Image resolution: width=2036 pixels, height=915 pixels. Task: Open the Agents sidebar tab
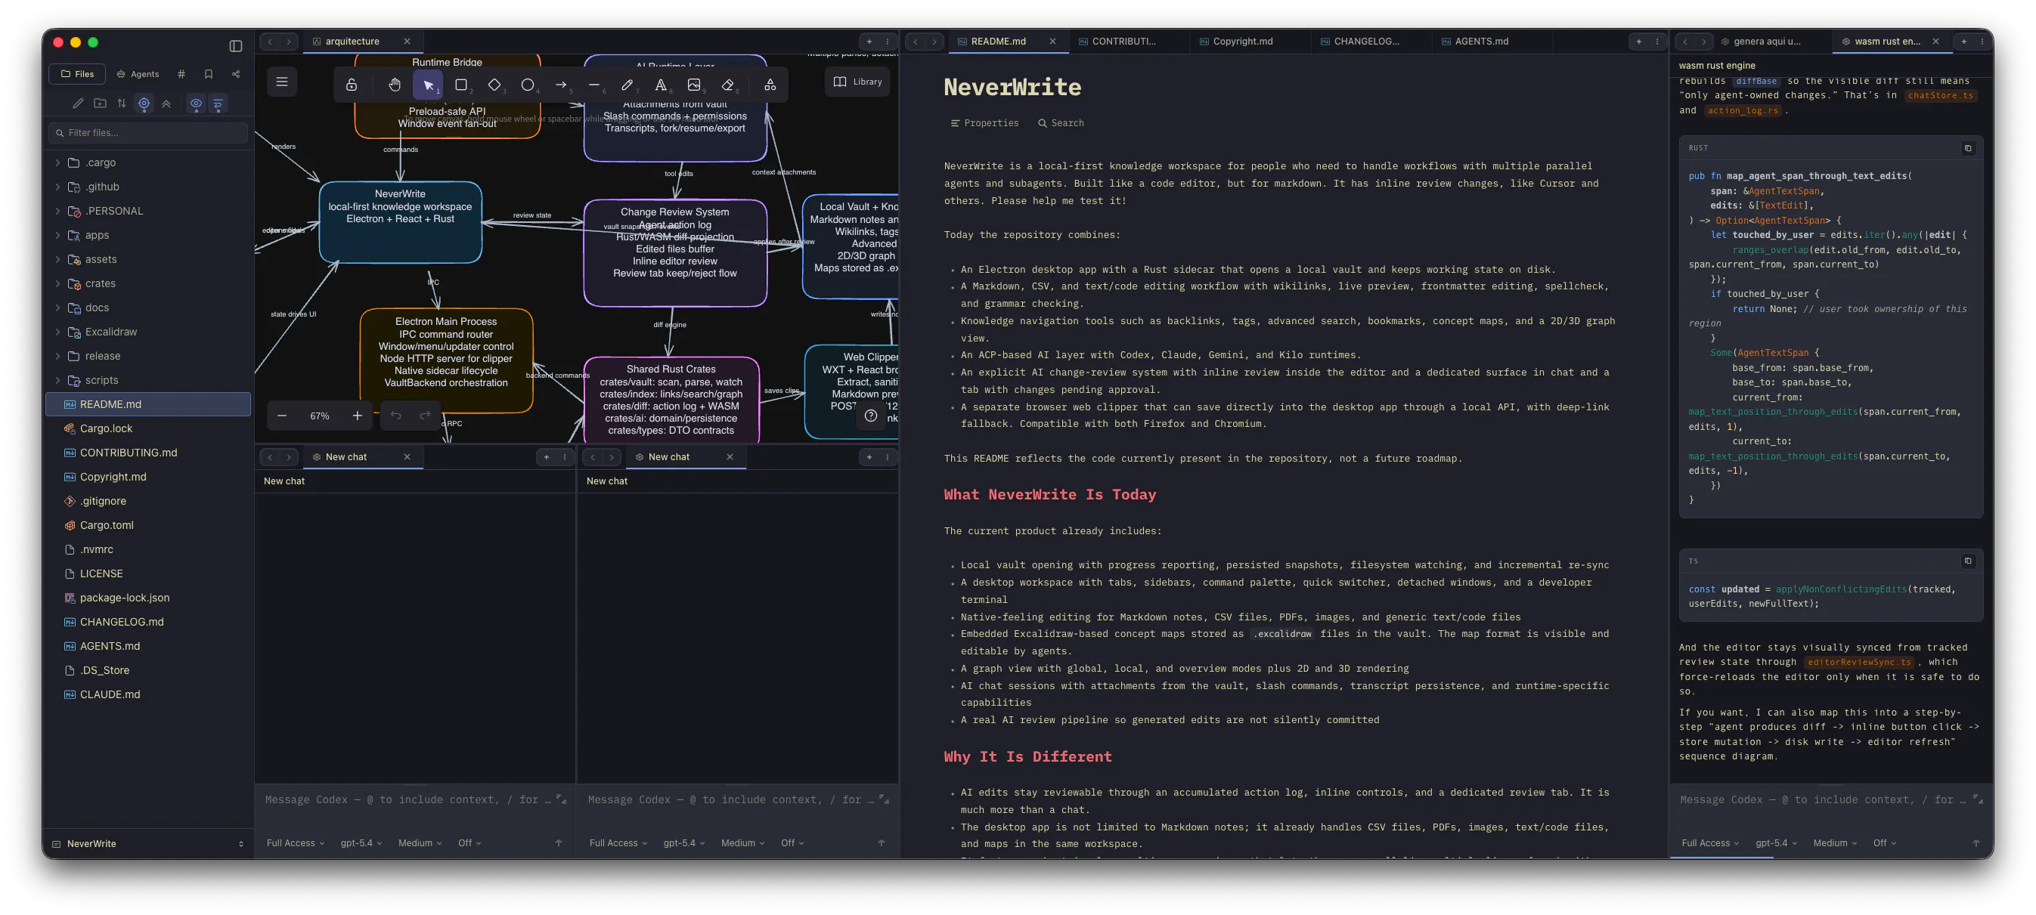point(138,74)
